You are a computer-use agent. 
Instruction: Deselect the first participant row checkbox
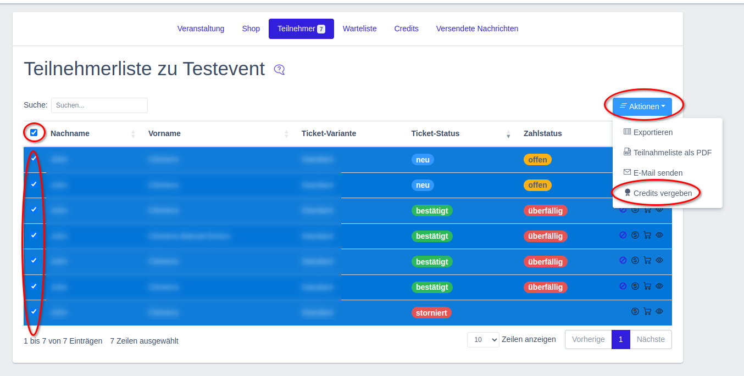(34, 159)
